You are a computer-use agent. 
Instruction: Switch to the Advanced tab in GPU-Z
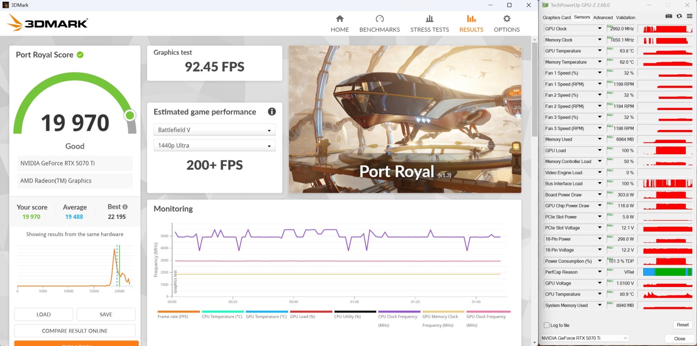click(603, 18)
